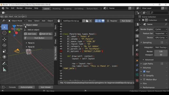The image size is (169, 95).
Task: Switch to UV Editing workspace tab
Action: pos(79,9)
